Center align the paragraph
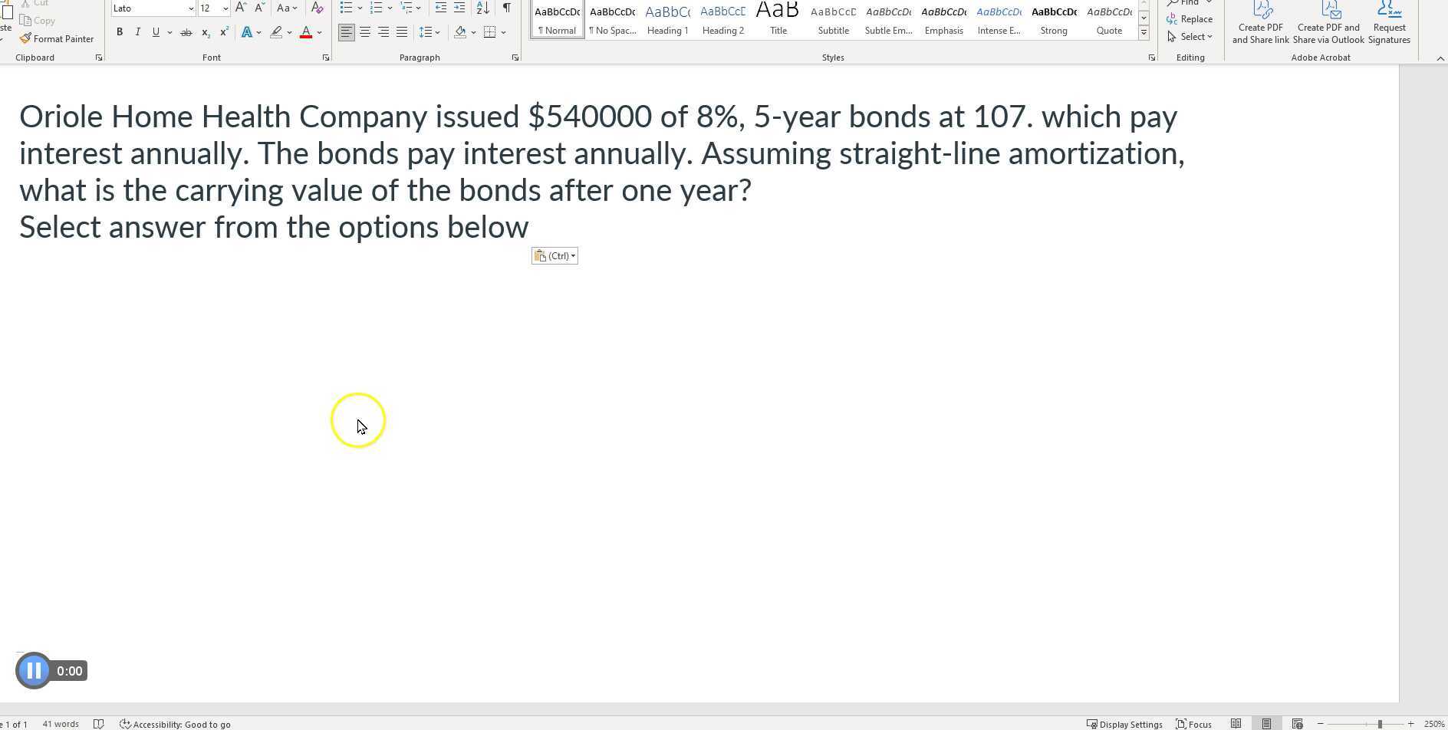 click(365, 32)
